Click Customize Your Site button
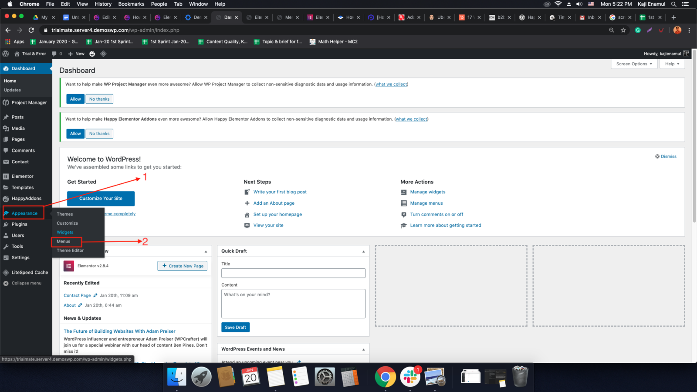Image resolution: width=697 pixels, height=392 pixels. click(x=101, y=199)
